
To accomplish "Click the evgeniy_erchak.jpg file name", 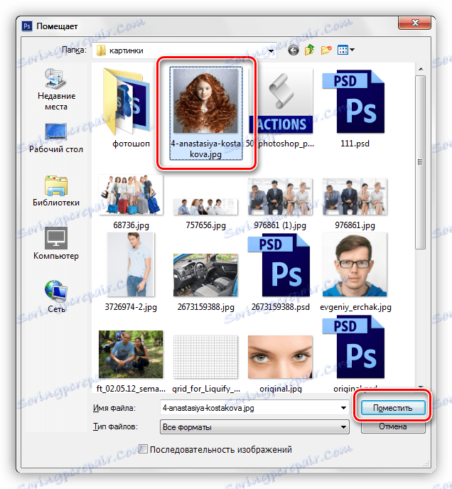I will pyautogui.click(x=355, y=307).
